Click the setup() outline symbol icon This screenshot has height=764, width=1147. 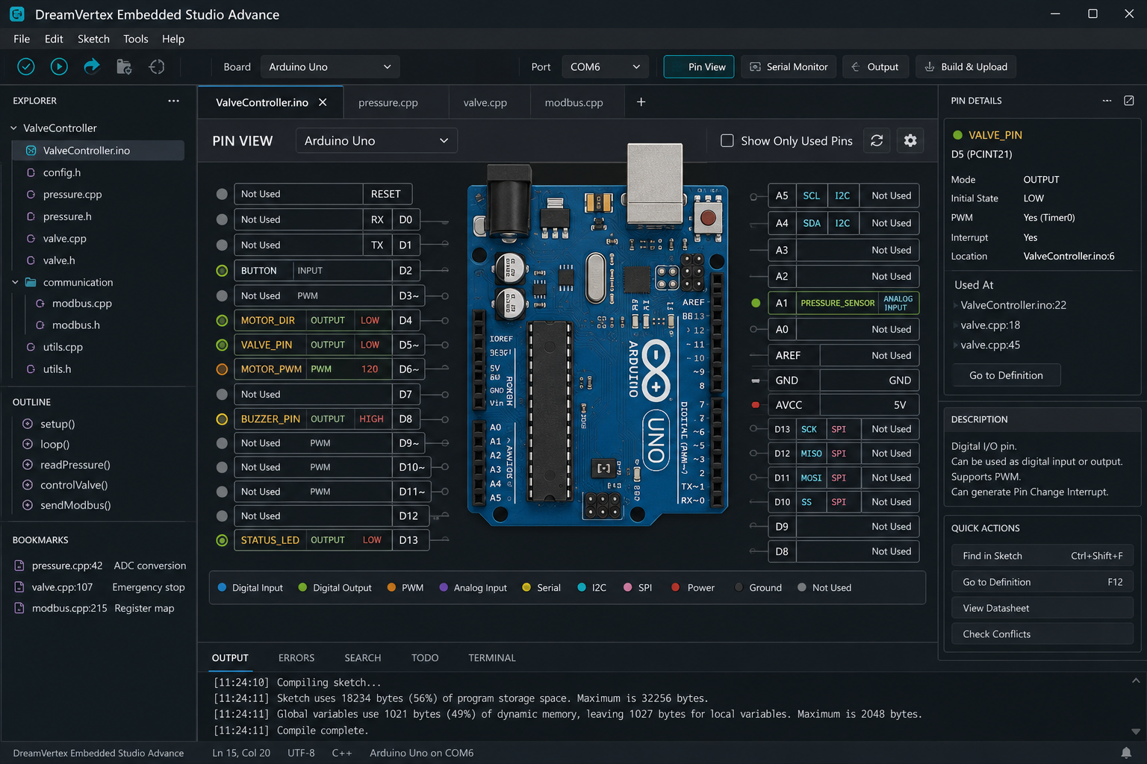coord(28,424)
